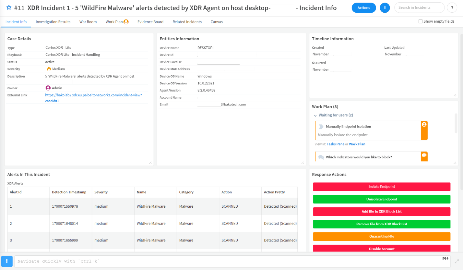
Task: Go to the War Room tab
Action: [x=88, y=22]
